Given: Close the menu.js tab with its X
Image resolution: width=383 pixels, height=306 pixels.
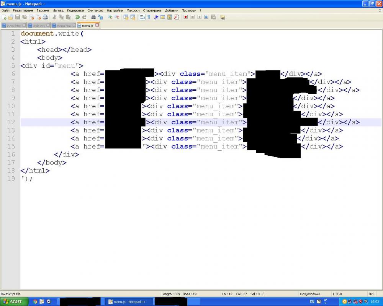Looking at the screenshot, I should [x=97, y=25].
